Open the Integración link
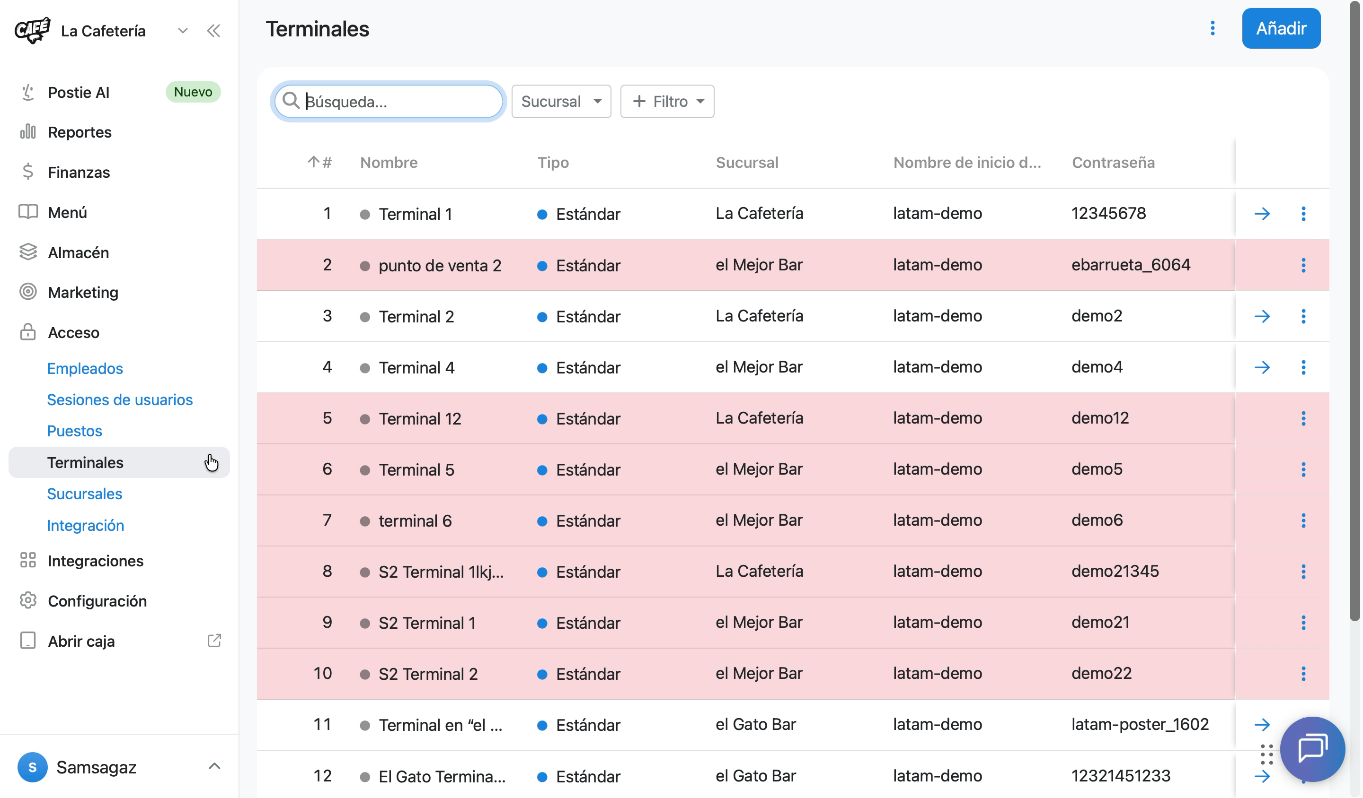1363x798 pixels. (x=86, y=525)
